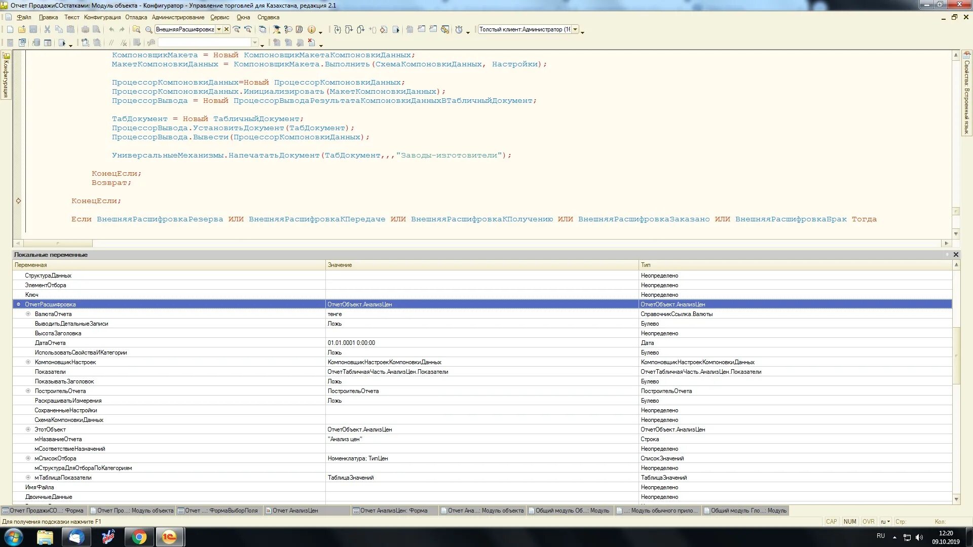
Task: Expand the КомпоновщикНастроек tree node
Action: [28, 362]
